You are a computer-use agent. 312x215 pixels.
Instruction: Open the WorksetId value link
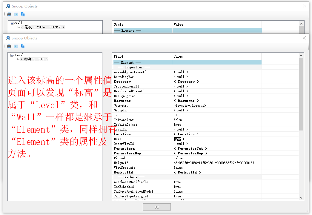[x=187, y=172]
